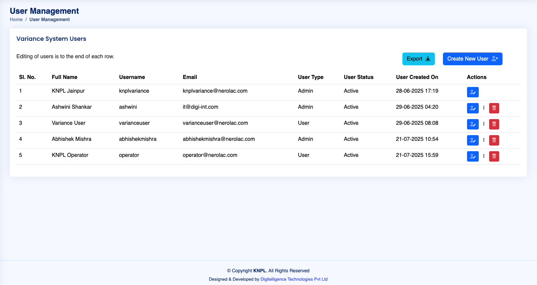Click KNPL in the copyright footer
The image size is (537, 285).
pos(259,271)
